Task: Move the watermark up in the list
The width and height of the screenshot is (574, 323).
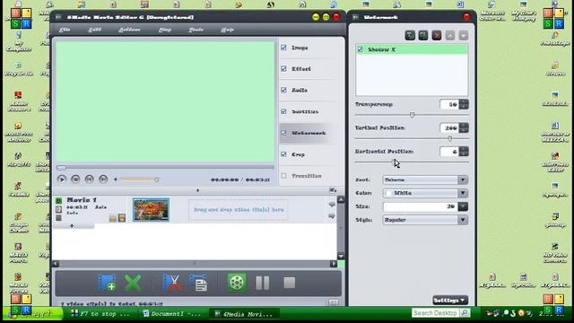Action: coord(450,36)
